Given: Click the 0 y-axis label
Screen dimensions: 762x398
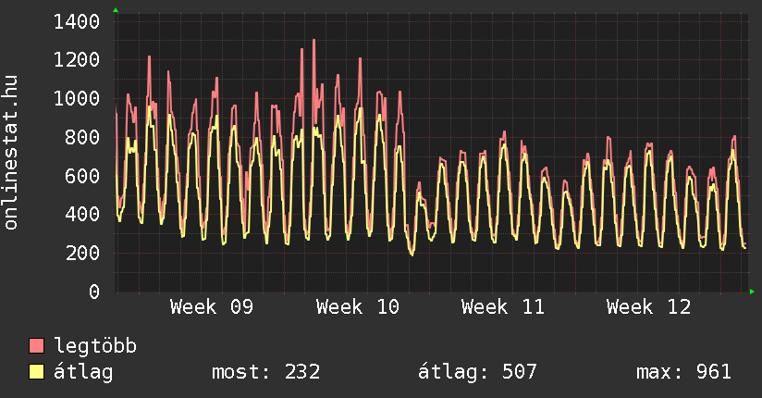Looking at the screenshot, I should tap(93, 292).
